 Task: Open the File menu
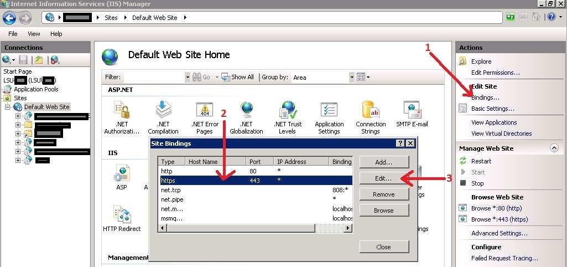pyautogui.click(x=13, y=34)
